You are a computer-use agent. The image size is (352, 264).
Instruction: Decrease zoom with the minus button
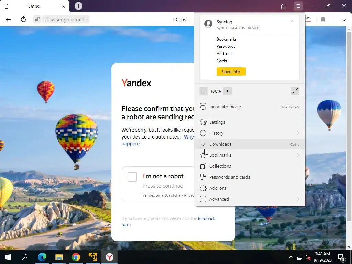point(203,91)
